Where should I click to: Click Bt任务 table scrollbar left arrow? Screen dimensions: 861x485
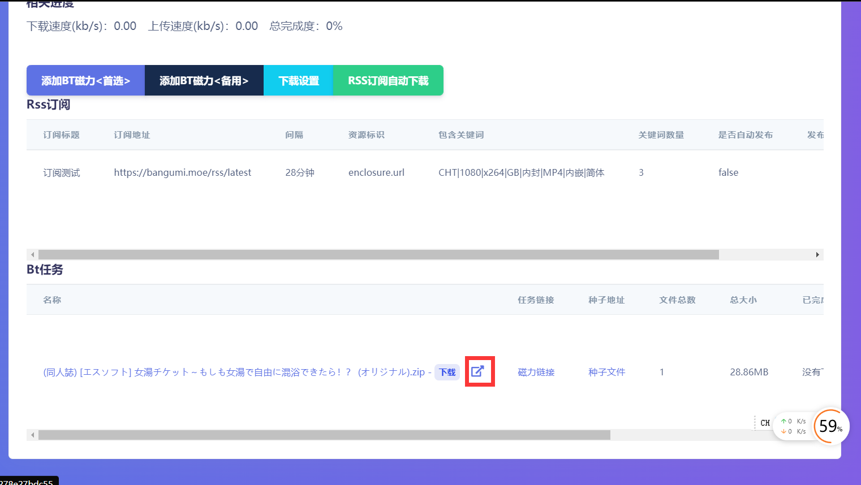point(32,435)
